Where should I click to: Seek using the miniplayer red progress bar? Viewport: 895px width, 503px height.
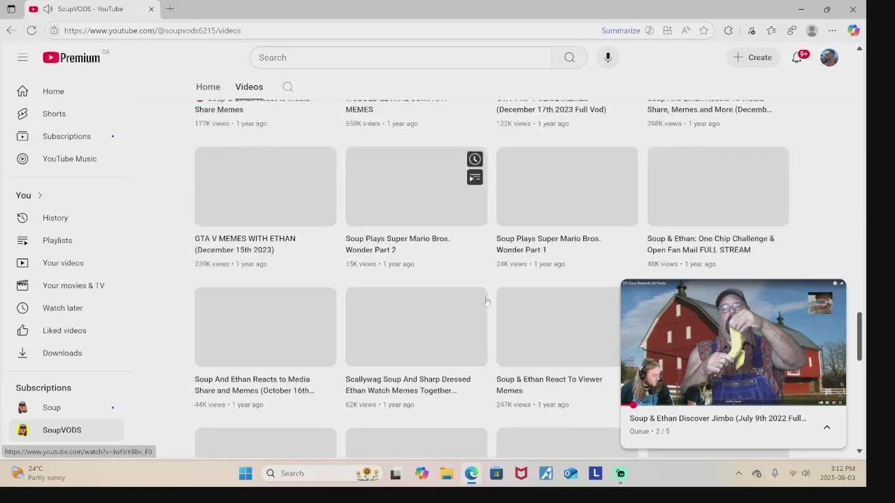(733, 405)
